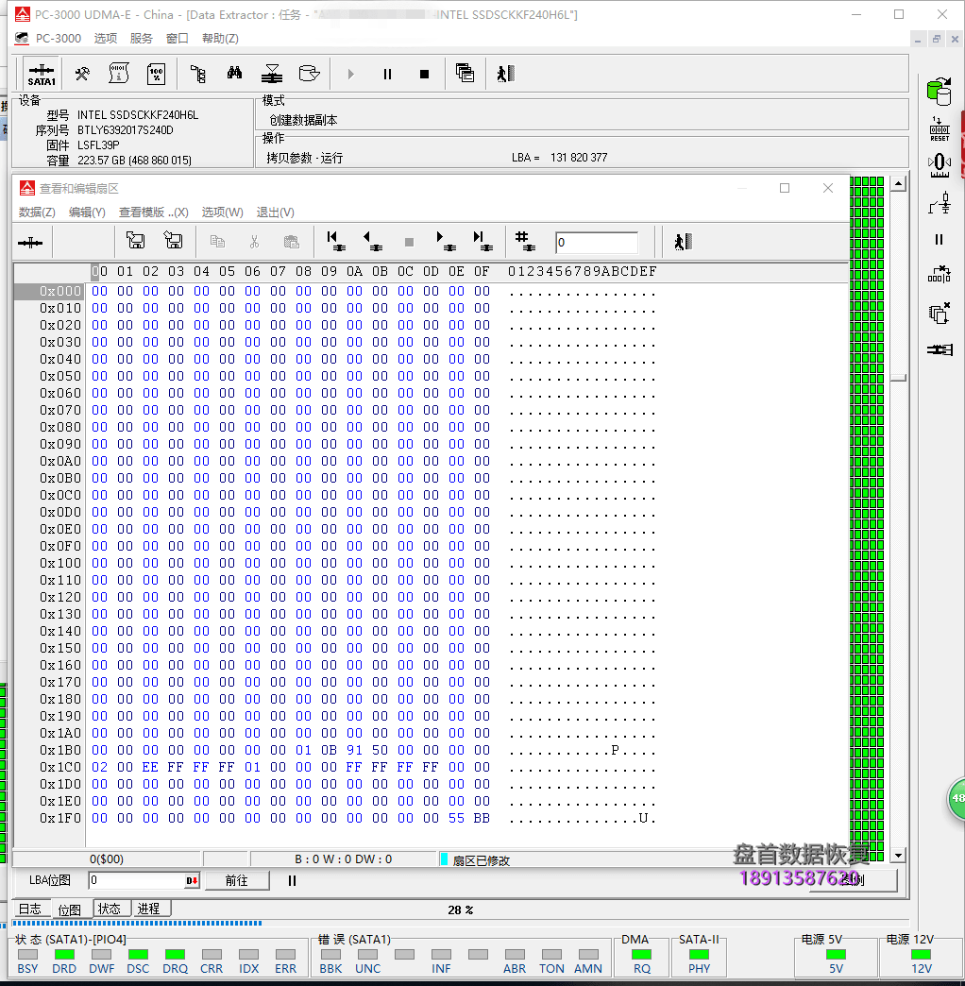Click the binoculars search icon
This screenshot has width=965, height=986.
click(x=234, y=74)
